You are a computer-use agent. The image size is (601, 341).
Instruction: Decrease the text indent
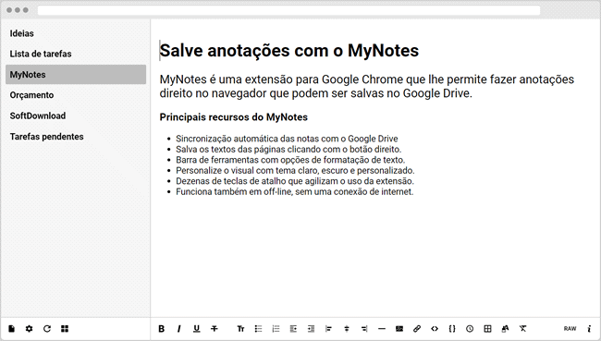(x=294, y=329)
